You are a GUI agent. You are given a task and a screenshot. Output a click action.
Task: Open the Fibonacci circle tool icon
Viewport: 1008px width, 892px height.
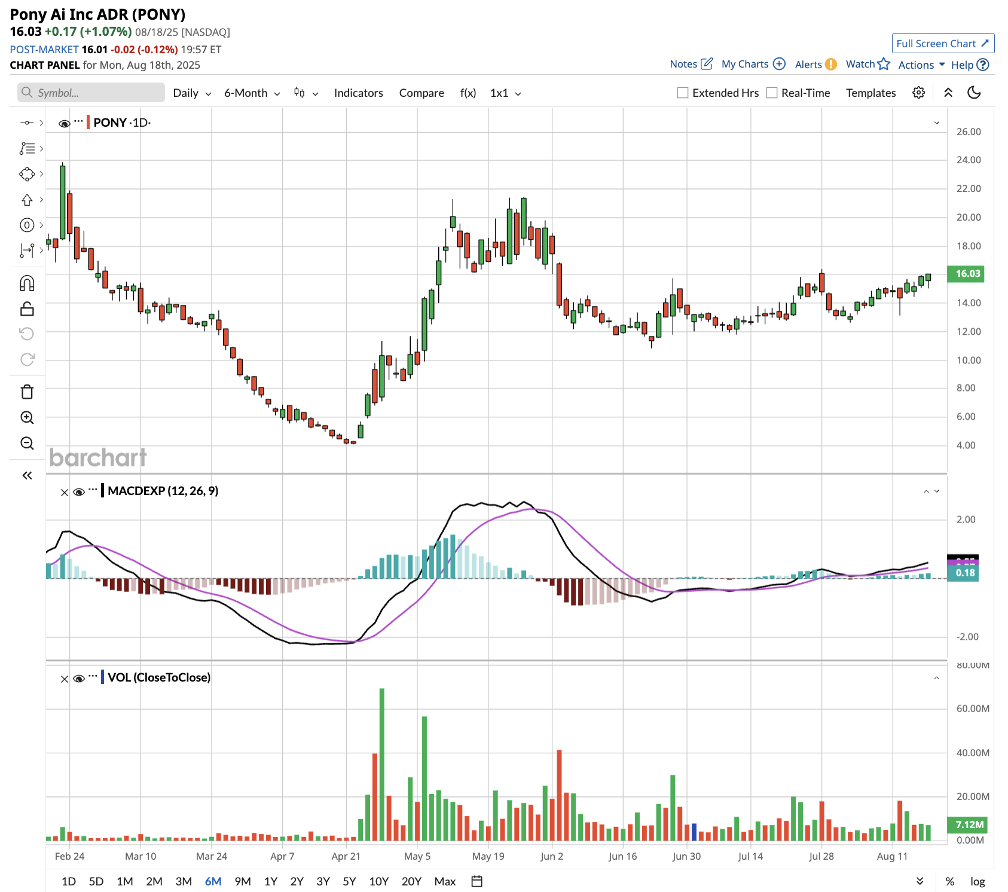pos(27,225)
